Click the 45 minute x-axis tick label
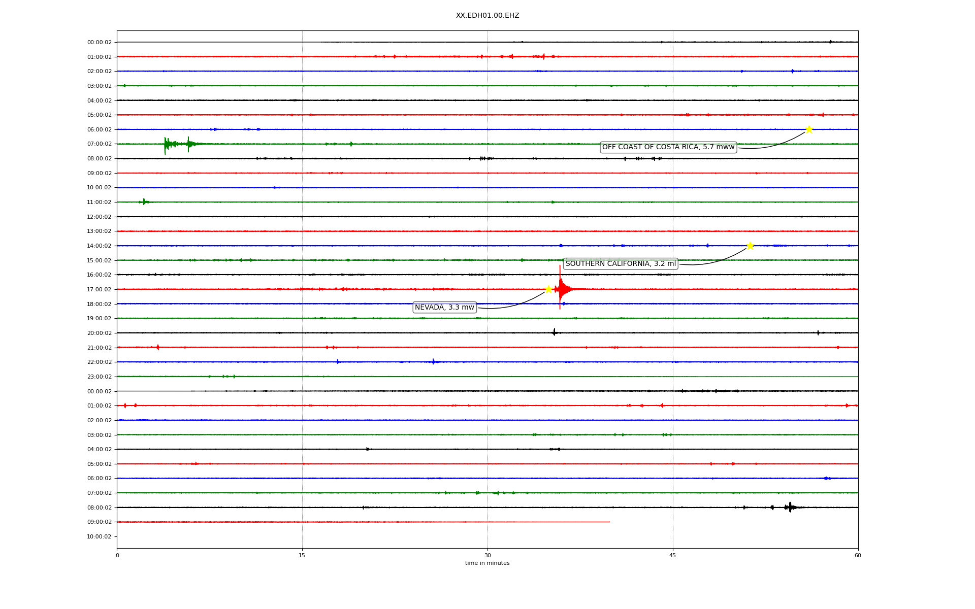 click(x=673, y=555)
